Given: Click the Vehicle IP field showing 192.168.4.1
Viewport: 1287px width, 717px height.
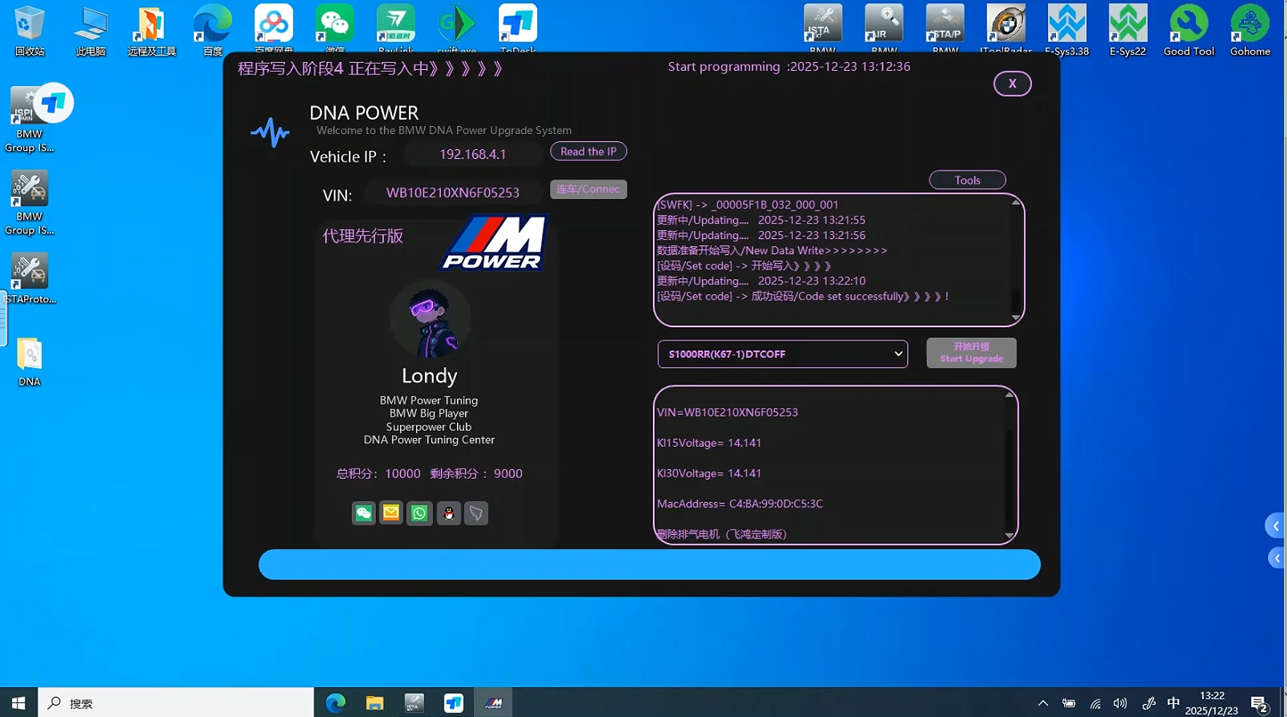Looking at the screenshot, I should pos(473,154).
